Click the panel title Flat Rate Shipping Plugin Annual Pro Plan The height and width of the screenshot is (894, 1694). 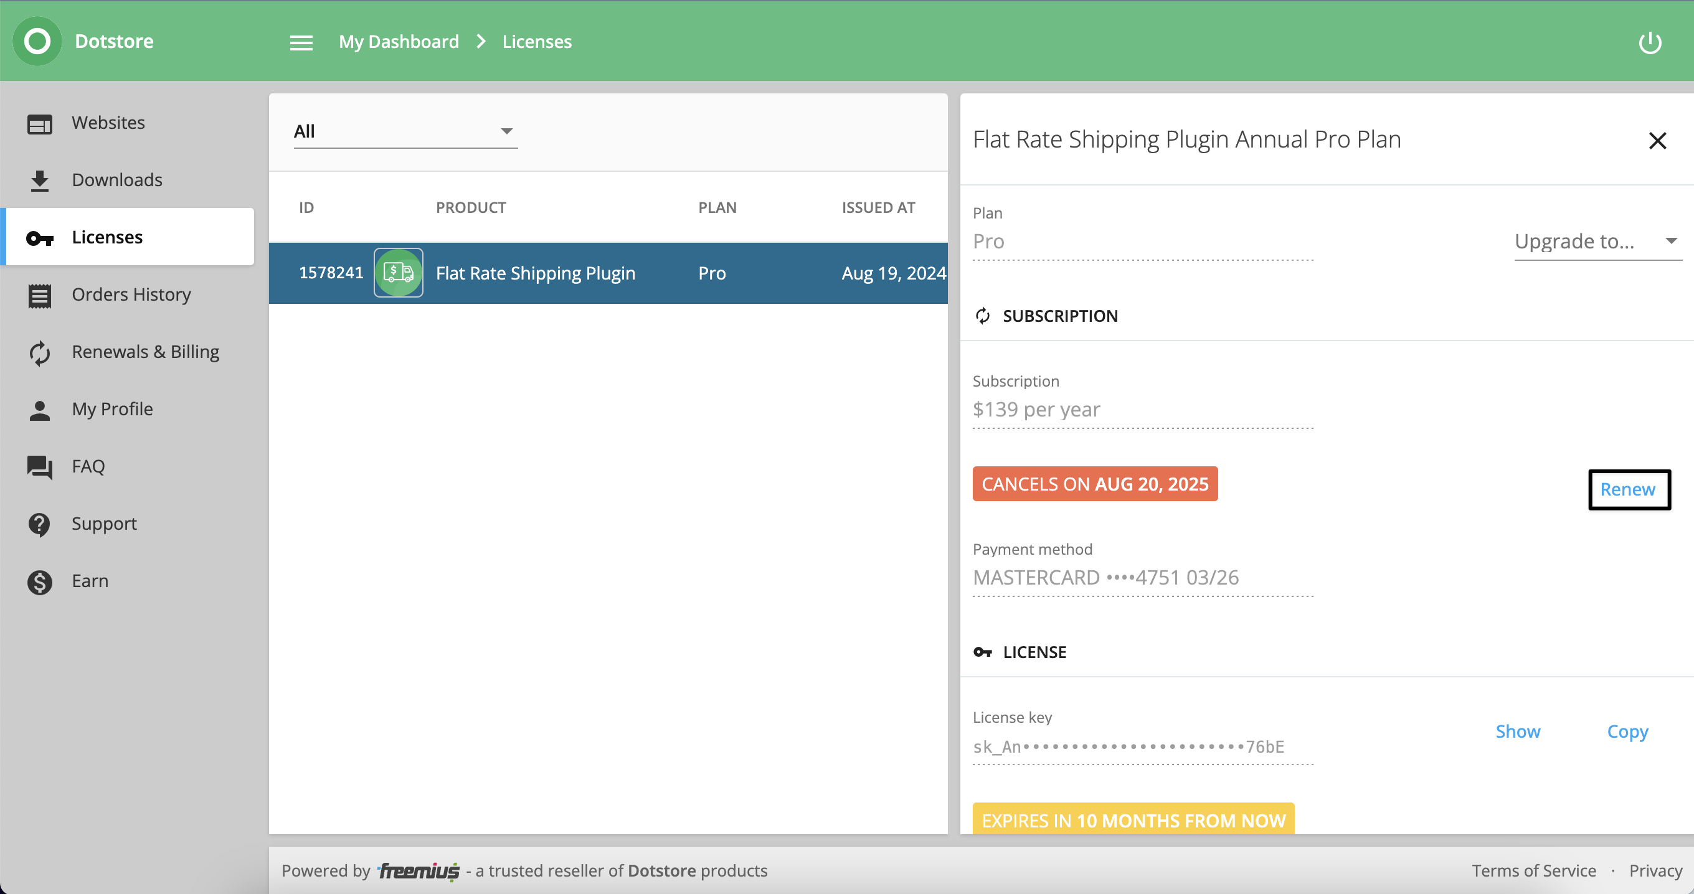pos(1186,139)
